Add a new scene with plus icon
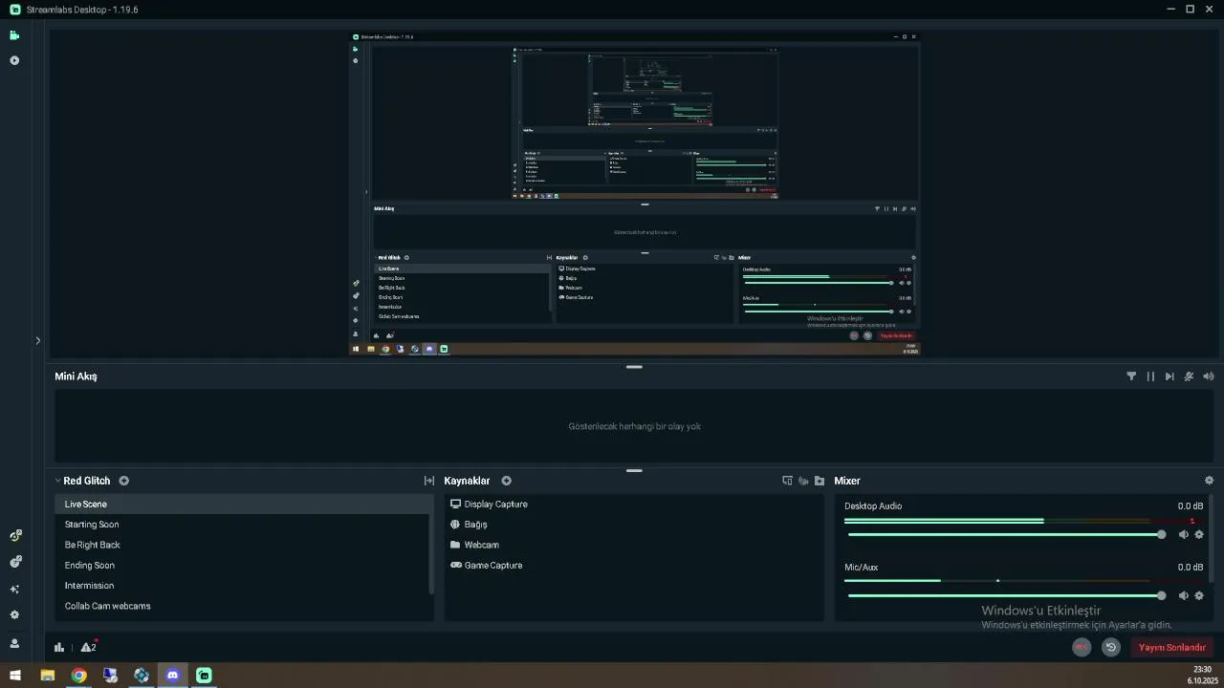Screen dimensions: 1224x688 click(124, 481)
